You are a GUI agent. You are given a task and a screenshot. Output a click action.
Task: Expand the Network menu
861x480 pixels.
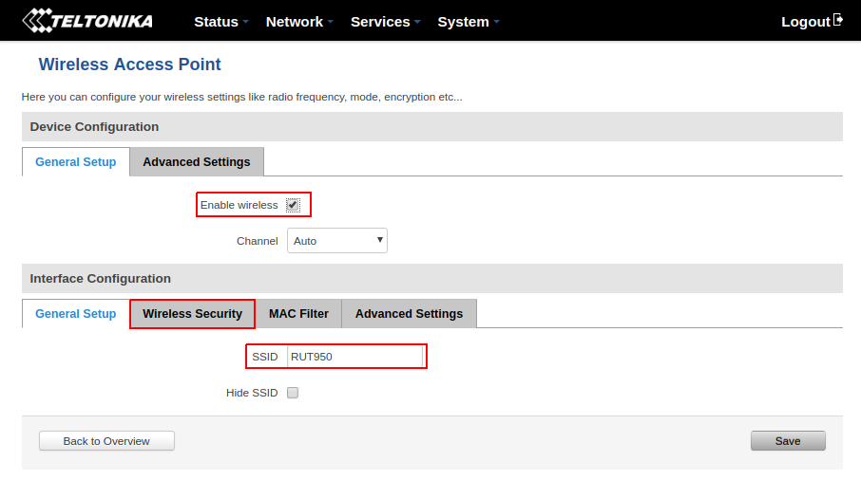(x=298, y=21)
